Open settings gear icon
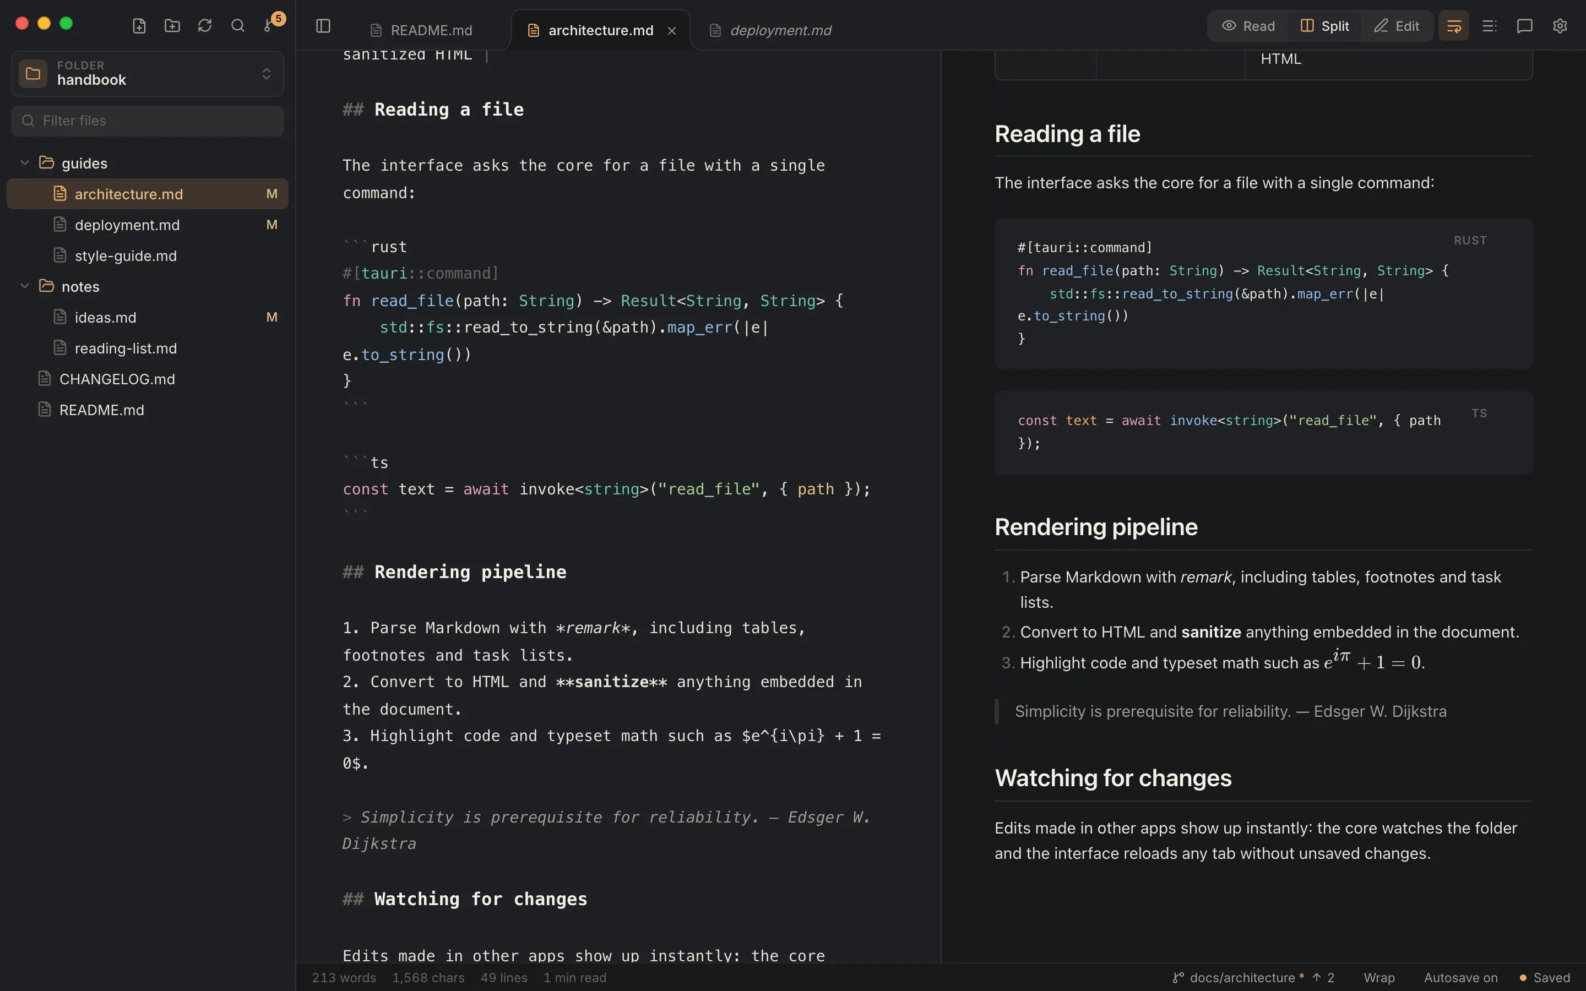The height and width of the screenshot is (991, 1586). 1560,26
